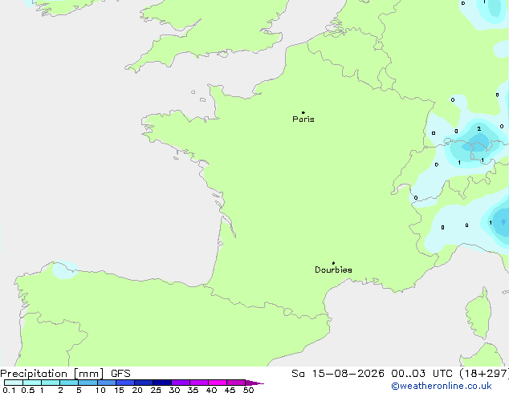The width and height of the screenshot is (509, 393).
Task: Pick the purple legend swatch between 30 and 35
Action: [181, 383]
